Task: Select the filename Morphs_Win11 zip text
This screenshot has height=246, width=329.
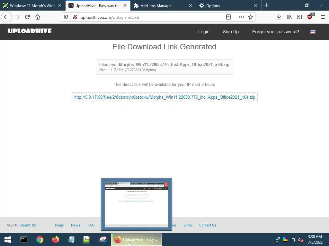Action: (174, 65)
